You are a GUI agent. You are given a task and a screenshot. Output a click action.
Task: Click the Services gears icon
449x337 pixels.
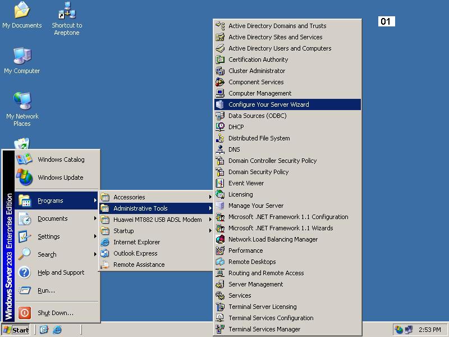point(220,295)
